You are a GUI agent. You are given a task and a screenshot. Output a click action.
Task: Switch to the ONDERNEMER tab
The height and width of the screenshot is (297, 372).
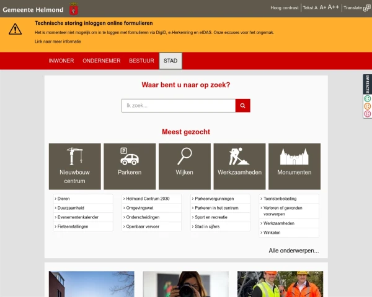(102, 61)
